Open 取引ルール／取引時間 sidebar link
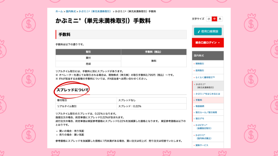The image size is (278, 156). [206, 112]
